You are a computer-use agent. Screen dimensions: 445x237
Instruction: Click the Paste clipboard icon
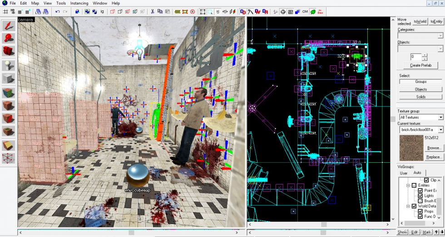point(168,12)
